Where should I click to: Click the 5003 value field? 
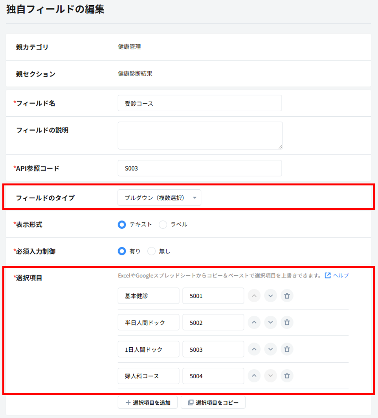tap(213, 349)
